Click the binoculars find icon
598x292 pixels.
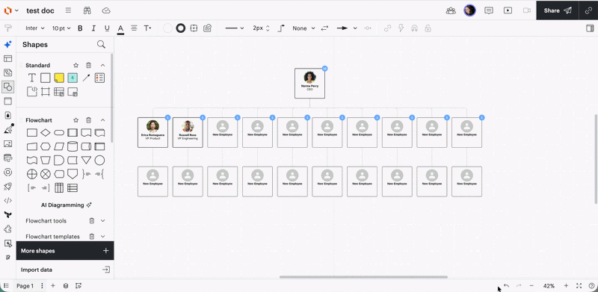coord(87,10)
